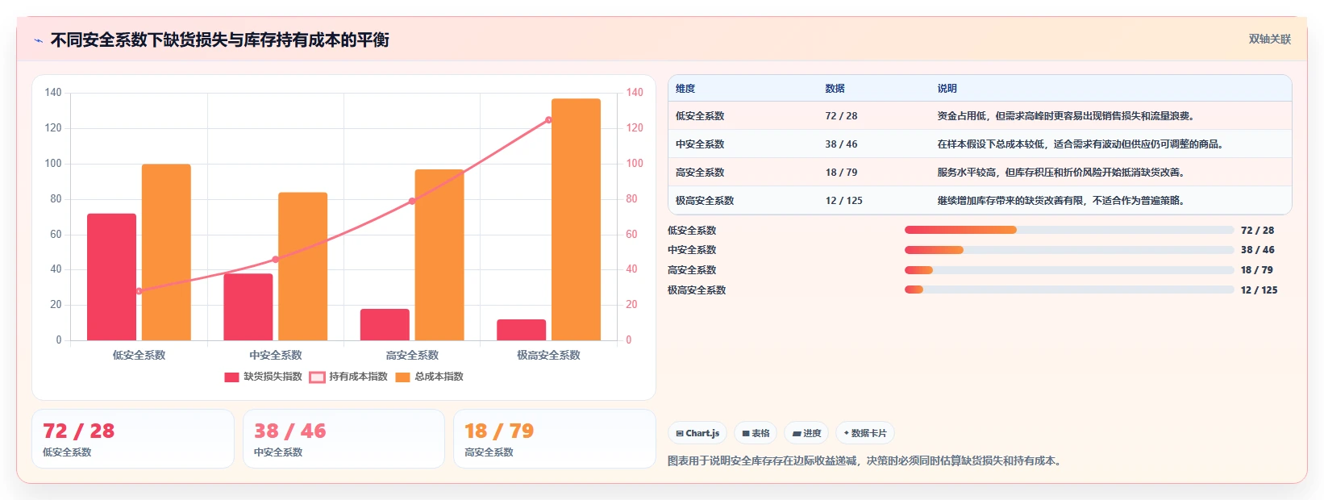Click the 72 / 28 value beside the progress bar
The width and height of the screenshot is (1324, 500).
(1257, 231)
